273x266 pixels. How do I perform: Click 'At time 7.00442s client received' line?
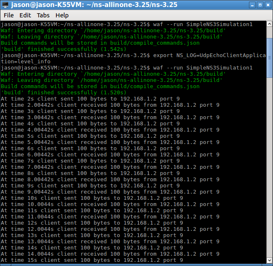[110, 167]
